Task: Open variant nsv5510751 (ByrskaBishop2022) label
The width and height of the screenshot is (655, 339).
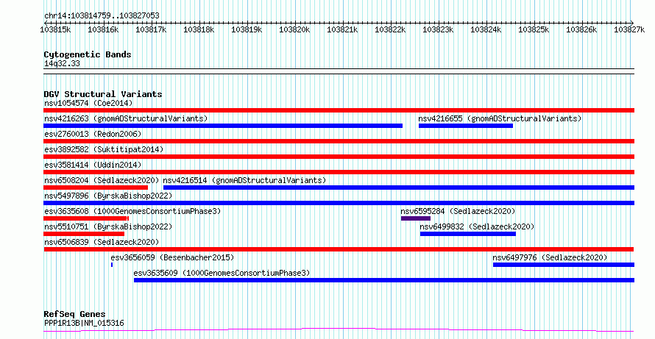Action: click(x=108, y=226)
